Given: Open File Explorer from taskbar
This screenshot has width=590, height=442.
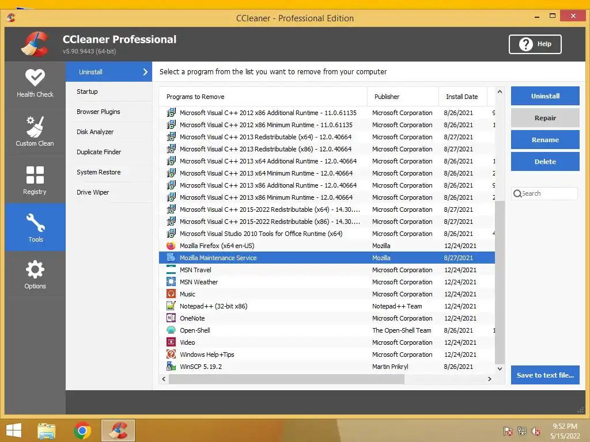Looking at the screenshot, I should [x=47, y=430].
